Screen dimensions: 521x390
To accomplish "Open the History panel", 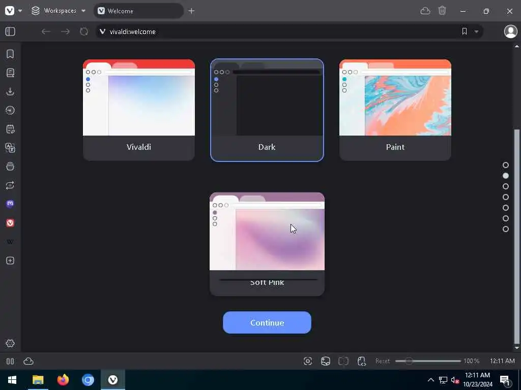I will [10, 110].
